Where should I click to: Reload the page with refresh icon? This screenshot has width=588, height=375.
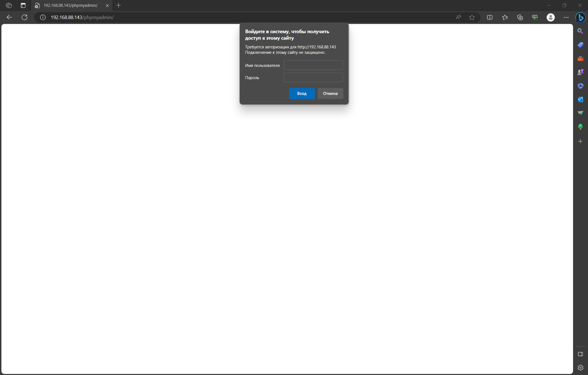pos(25,17)
